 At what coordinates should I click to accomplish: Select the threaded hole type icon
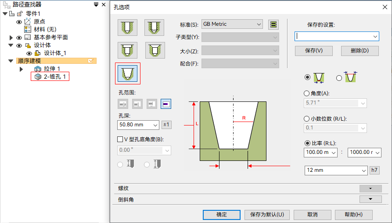point(154,28)
